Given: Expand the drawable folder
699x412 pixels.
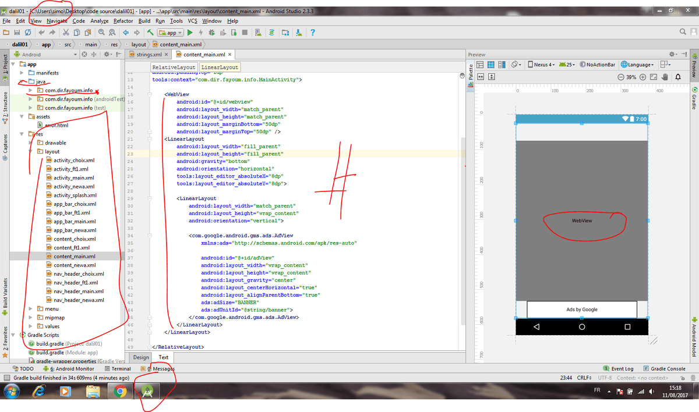Looking at the screenshot, I should (x=31, y=143).
